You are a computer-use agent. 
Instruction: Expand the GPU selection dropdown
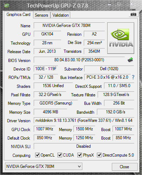44,166
